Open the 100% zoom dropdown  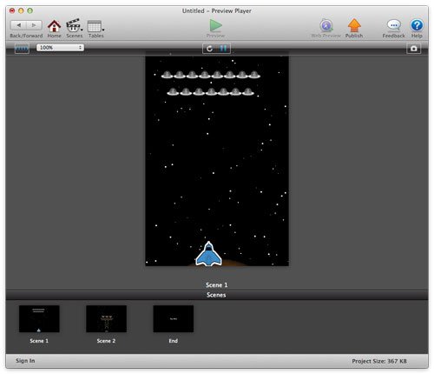(x=60, y=48)
